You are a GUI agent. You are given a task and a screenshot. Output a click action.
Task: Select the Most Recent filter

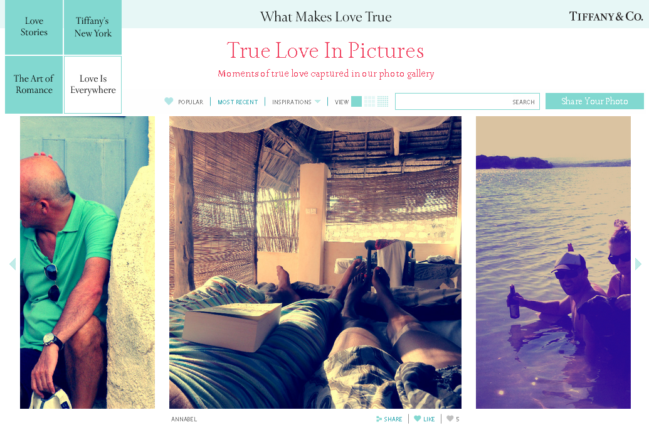[x=238, y=102]
